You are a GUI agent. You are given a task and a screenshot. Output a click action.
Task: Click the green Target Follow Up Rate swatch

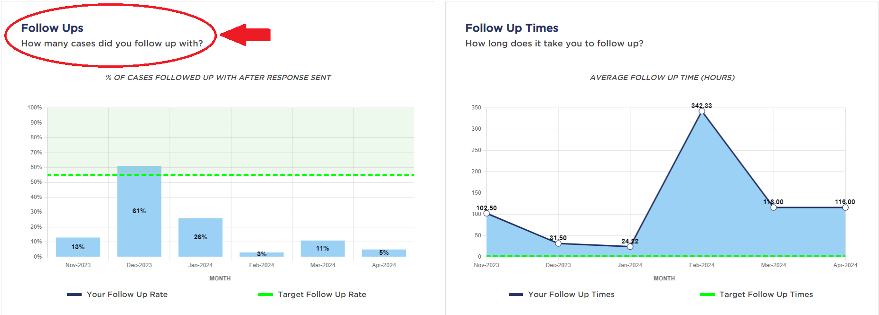tap(265, 295)
